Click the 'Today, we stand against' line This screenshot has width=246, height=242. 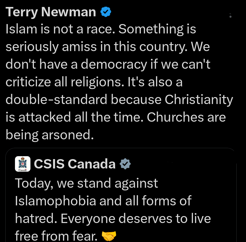click(87, 183)
